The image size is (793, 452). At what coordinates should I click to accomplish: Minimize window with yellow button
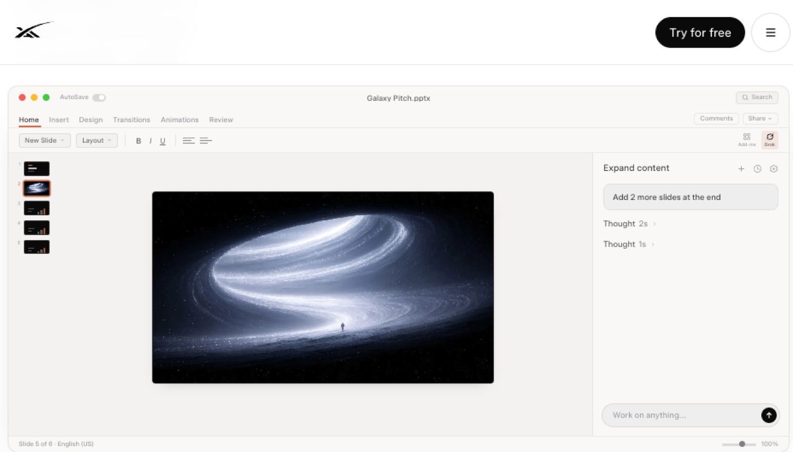click(x=34, y=97)
